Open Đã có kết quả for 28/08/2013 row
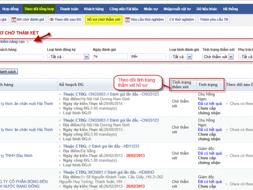253x190 pixels. pos(210,130)
